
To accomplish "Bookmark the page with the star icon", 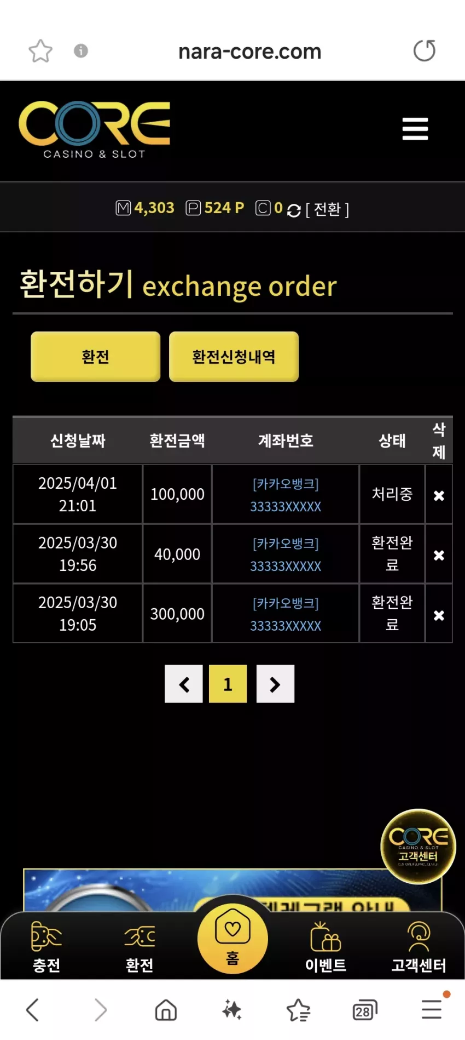I will pyautogui.click(x=40, y=51).
